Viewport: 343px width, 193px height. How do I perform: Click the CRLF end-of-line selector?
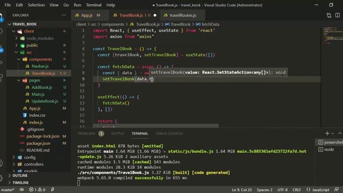click(296, 190)
